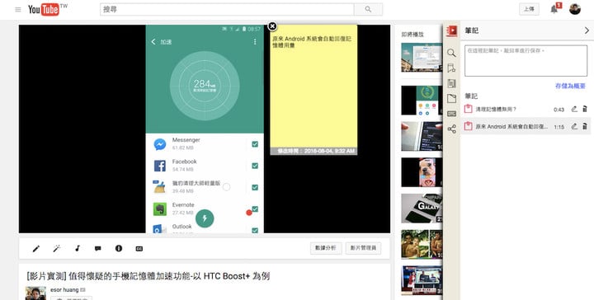Click the search magnifier button in the top bar
594x300 pixels.
368,9
